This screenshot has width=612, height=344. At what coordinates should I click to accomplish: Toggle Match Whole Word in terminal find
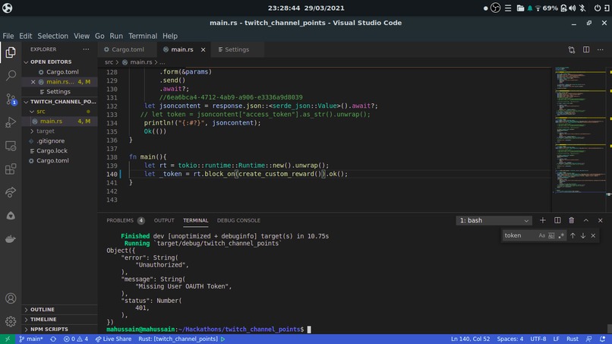(551, 235)
